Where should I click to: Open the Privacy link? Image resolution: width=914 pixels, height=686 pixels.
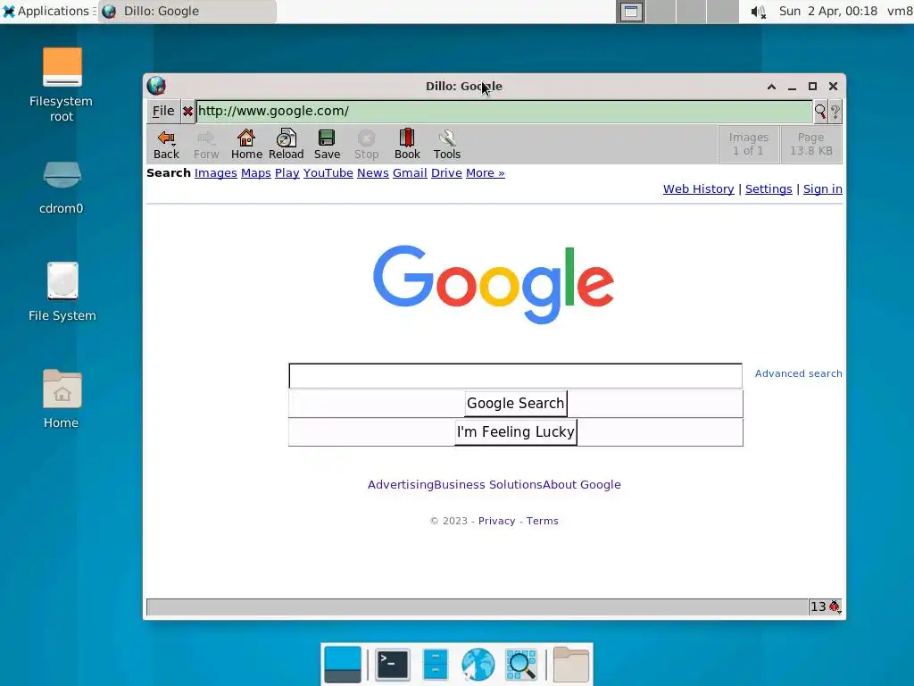(x=496, y=521)
